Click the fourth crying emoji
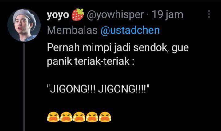221x131 pixels. pos(92,117)
